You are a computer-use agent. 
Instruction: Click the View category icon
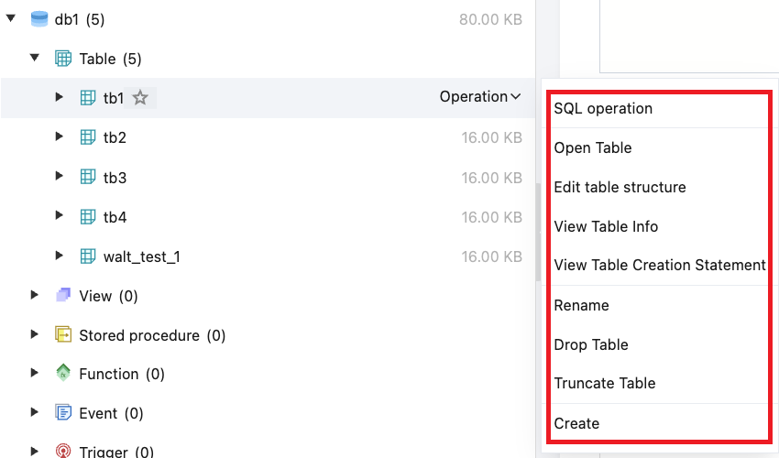tap(63, 296)
